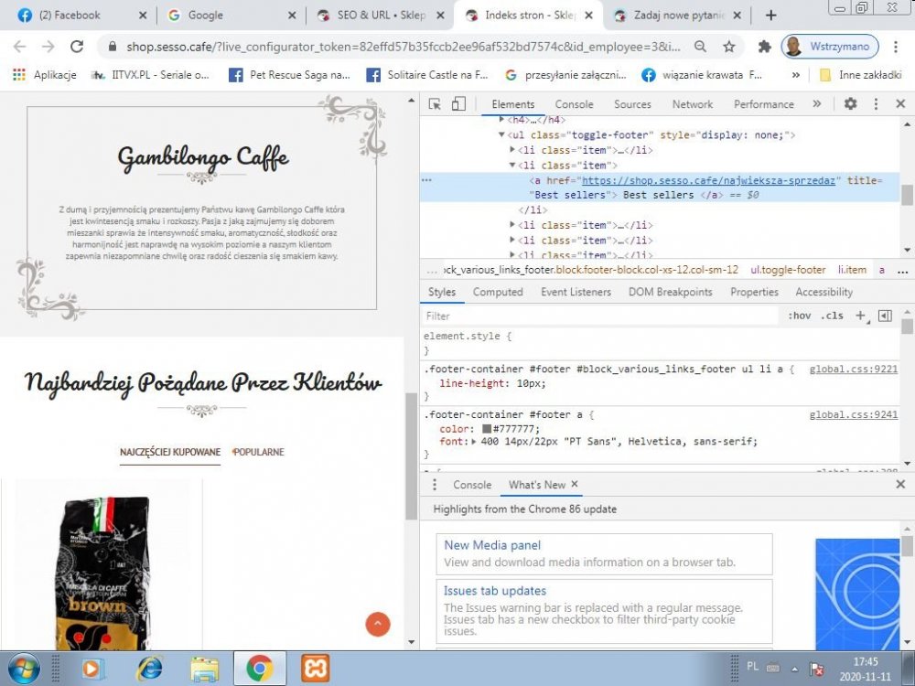Launch Internet Explorer from the taskbar
The image size is (915, 686).
(149, 669)
